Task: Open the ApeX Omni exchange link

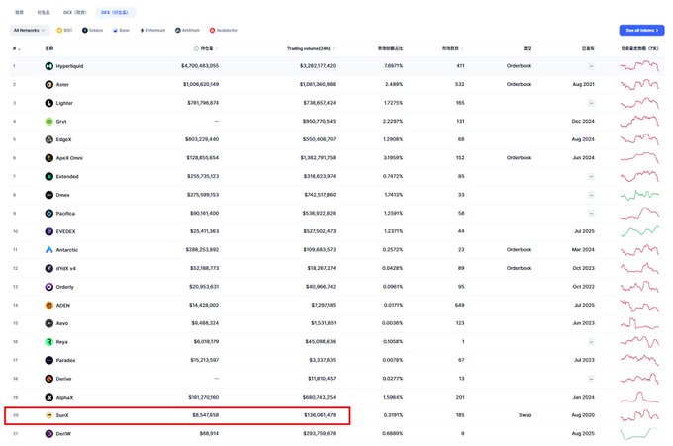Action: click(69, 158)
